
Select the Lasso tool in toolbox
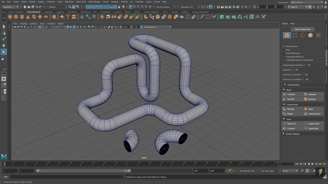(4, 33)
